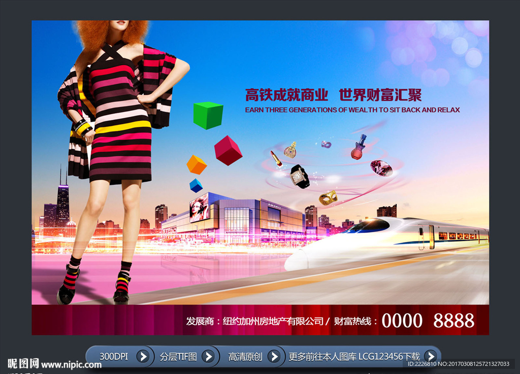The height and width of the screenshot is (374, 520).
Task: Click the arrow icon next to 分层TIF图
Action: coord(208,356)
